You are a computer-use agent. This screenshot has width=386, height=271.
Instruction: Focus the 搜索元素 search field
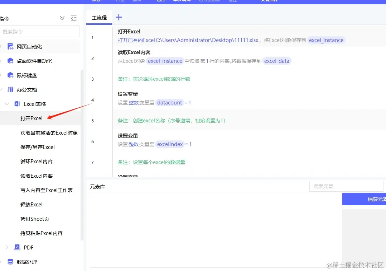[x=346, y=186]
